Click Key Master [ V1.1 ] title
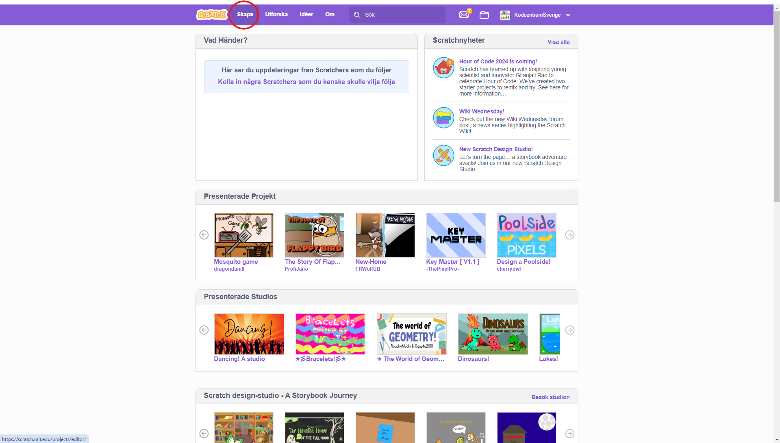This screenshot has width=780, height=443. [453, 262]
